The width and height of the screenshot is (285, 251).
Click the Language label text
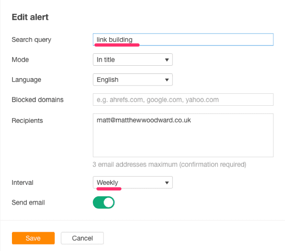pos(26,80)
